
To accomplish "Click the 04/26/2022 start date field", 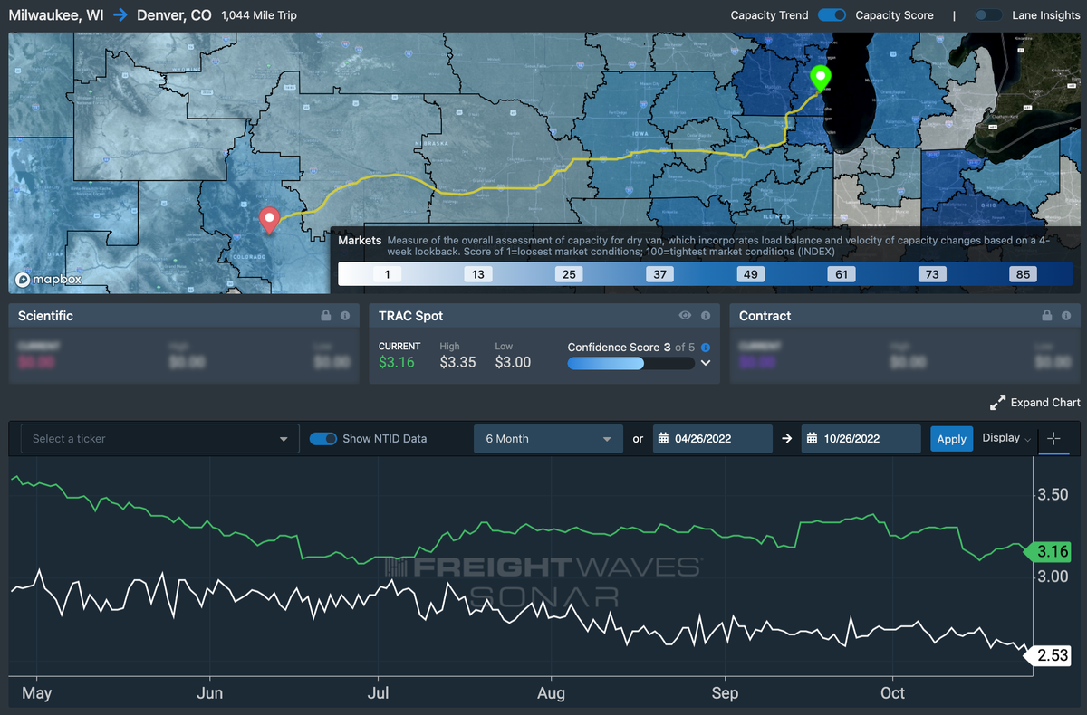I will click(711, 439).
